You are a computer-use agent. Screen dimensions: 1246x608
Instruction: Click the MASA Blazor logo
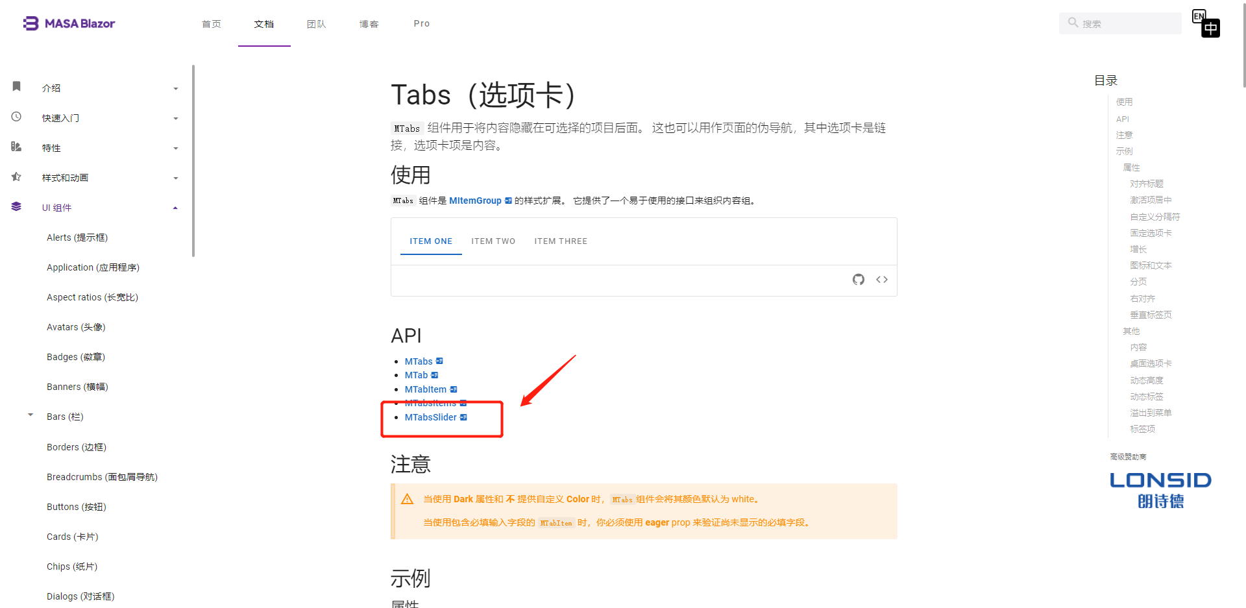[x=69, y=23]
